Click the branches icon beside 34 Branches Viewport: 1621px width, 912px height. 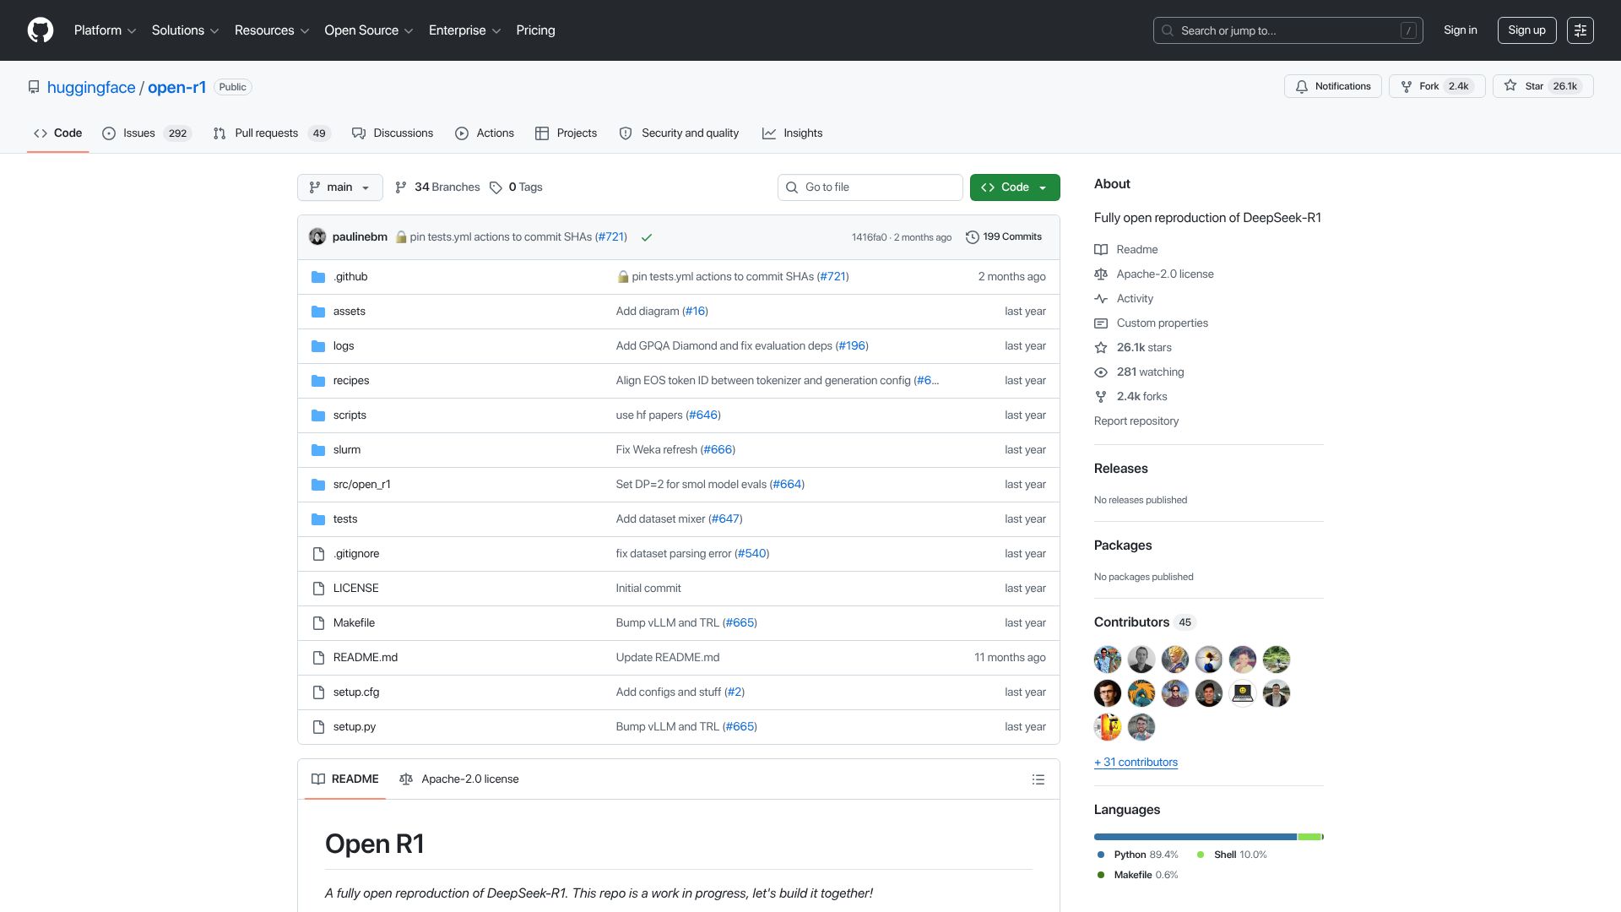[401, 187]
